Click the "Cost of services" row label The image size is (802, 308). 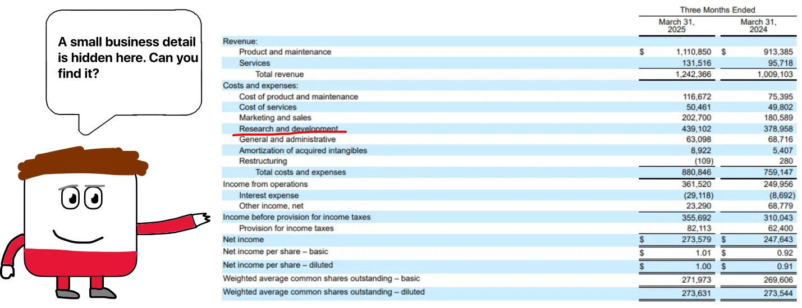point(268,107)
